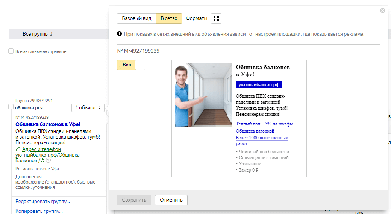This screenshot has height=214, width=391.
Task: Toggle the Вкл ad switch
Action: tap(131, 65)
